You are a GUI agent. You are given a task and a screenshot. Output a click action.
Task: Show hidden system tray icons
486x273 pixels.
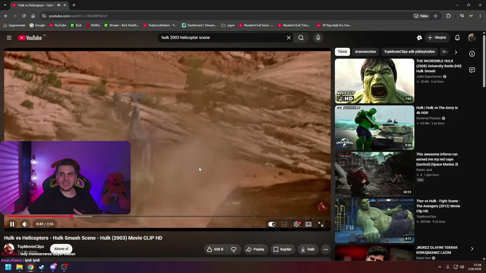coord(440,267)
